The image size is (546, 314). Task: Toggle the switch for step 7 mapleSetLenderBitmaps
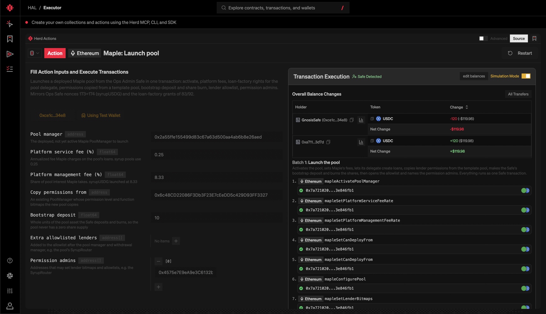(525, 307)
